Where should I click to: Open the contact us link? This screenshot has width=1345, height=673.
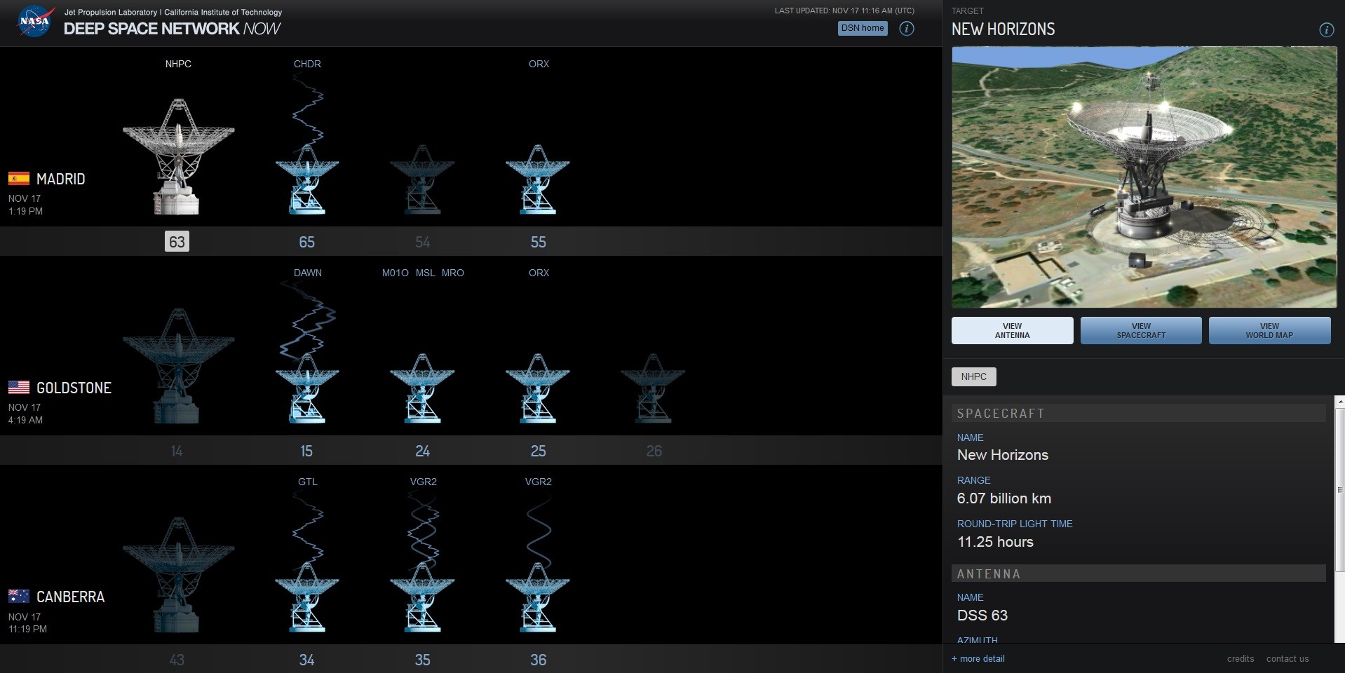pyautogui.click(x=1287, y=659)
